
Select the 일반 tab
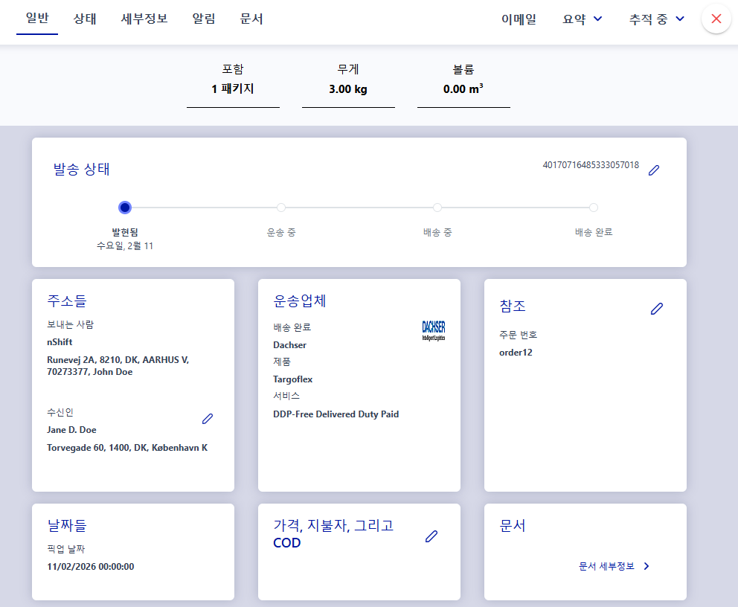click(x=37, y=19)
